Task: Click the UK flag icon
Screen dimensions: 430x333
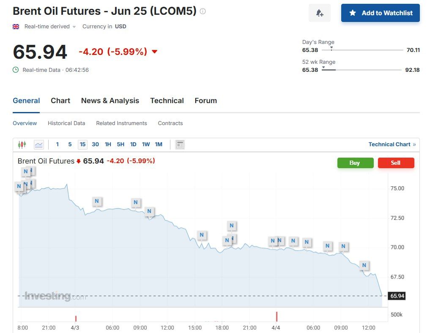Action: pyautogui.click(x=16, y=27)
